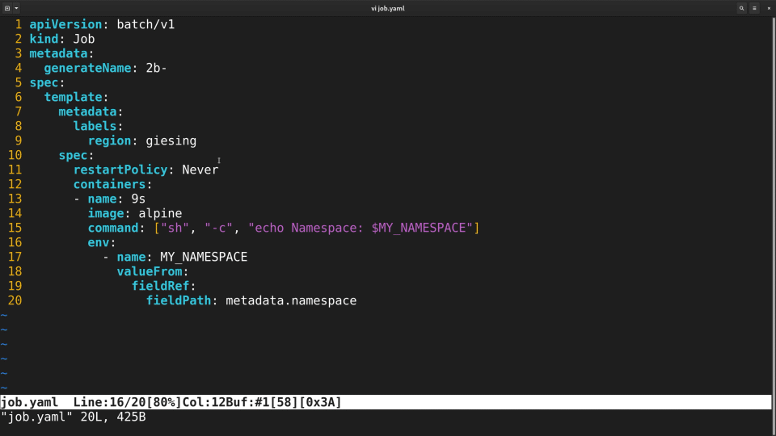Close the terminal window

tap(769, 8)
